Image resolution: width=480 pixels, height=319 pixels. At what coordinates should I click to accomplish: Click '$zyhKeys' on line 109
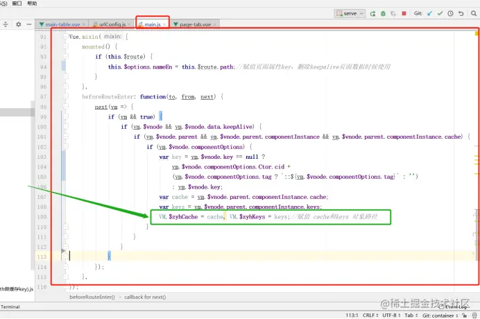(252, 217)
